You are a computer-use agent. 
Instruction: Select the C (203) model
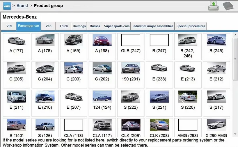click(73, 75)
